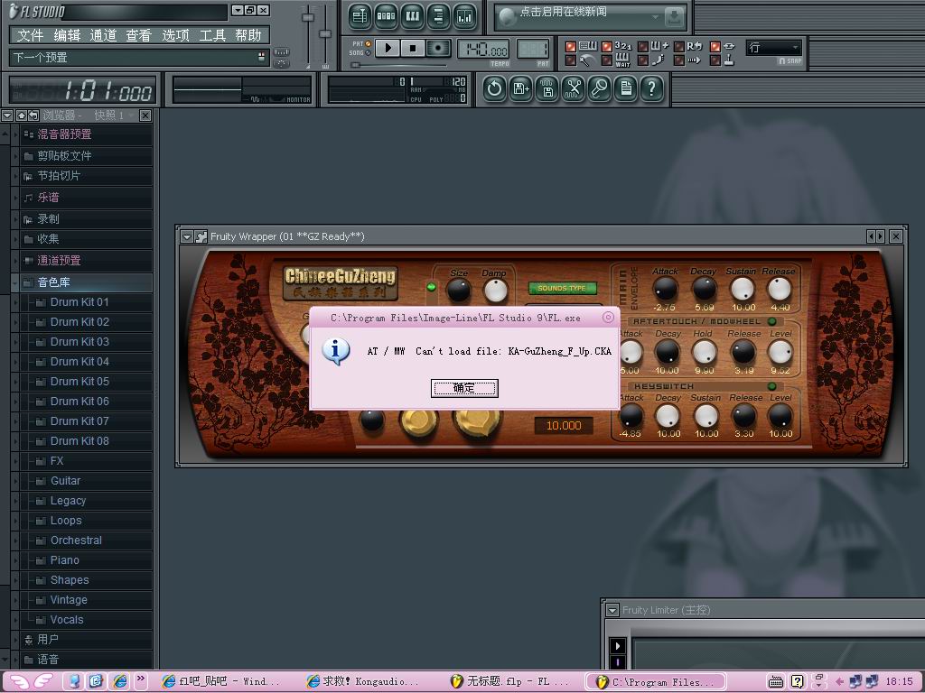Click the undo history circular arrow icon
Viewport: 925px width, 693px height.
pyautogui.click(x=494, y=89)
